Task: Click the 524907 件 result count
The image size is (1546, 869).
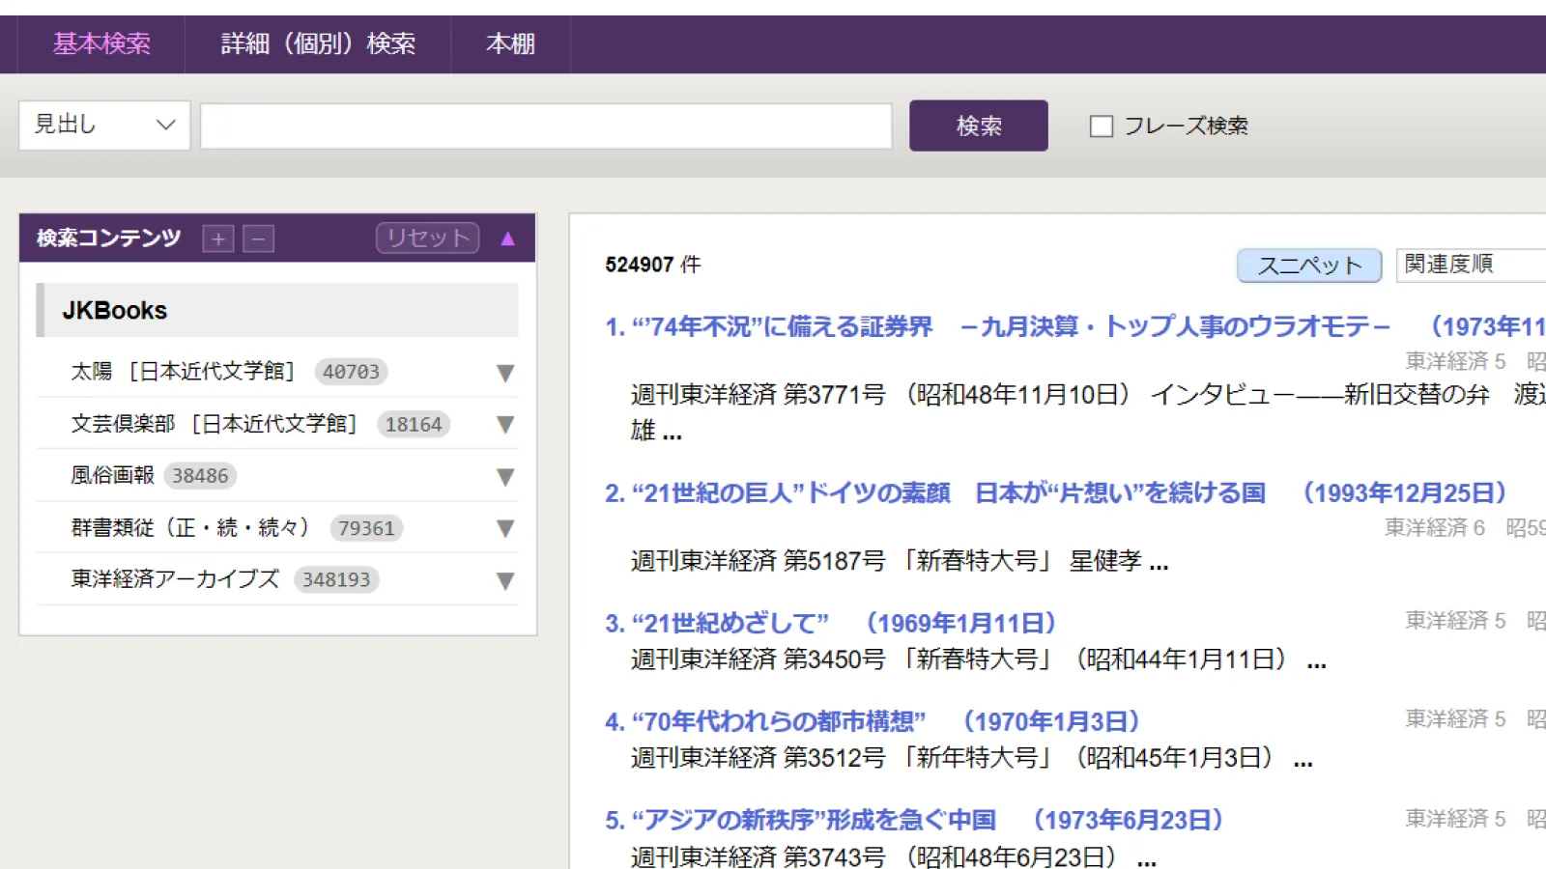Action: (x=653, y=265)
